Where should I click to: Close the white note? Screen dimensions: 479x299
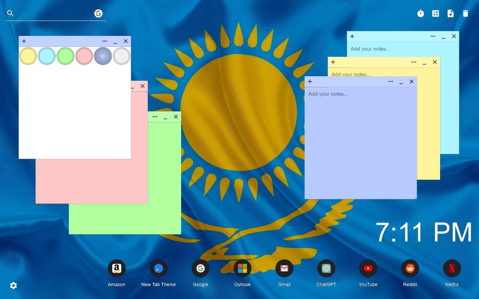point(126,41)
